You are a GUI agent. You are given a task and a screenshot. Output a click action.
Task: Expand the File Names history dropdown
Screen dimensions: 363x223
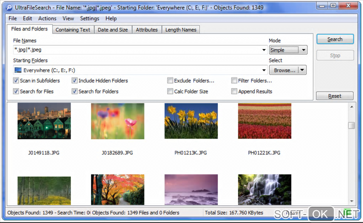pyautogui.click(x=264, y=50)
